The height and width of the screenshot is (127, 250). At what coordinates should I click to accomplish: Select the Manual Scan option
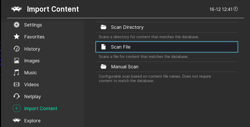[125, 67]
